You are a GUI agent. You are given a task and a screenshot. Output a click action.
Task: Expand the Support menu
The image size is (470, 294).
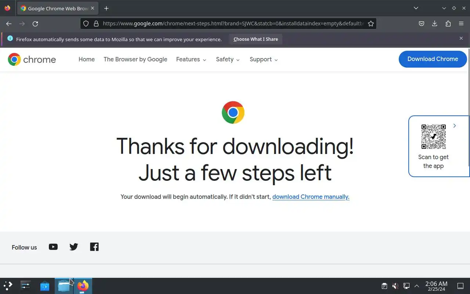click(264, 59)
